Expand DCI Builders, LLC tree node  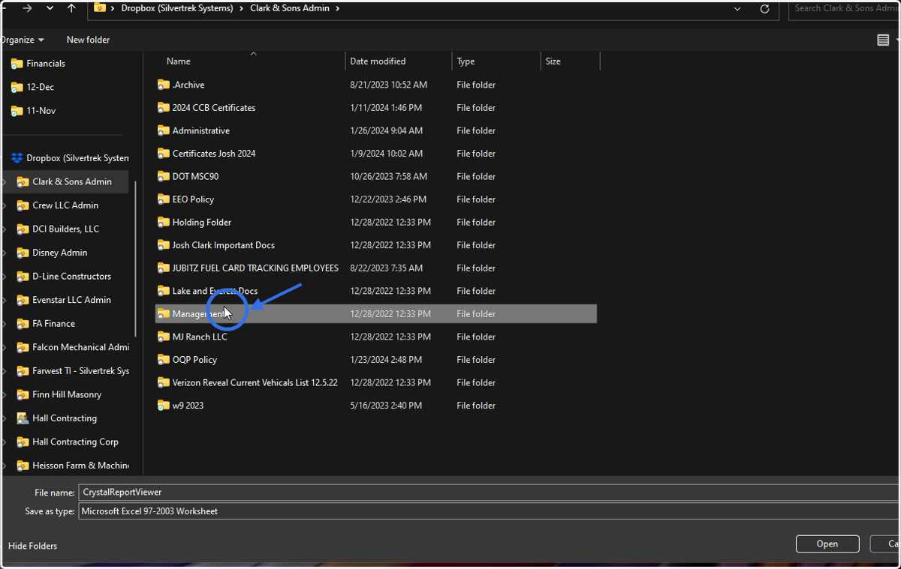click(x=5, y=229)
